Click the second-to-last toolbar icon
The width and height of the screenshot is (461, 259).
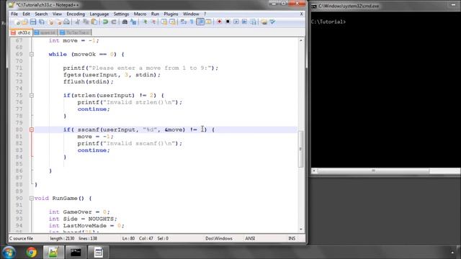coord(264,22)
